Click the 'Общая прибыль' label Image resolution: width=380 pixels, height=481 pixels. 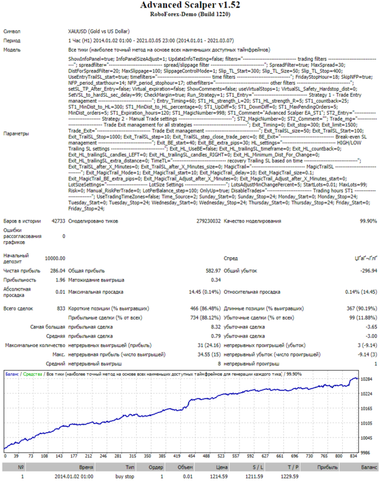86,271
